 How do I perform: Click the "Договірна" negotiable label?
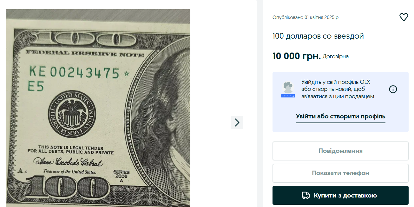335,57
